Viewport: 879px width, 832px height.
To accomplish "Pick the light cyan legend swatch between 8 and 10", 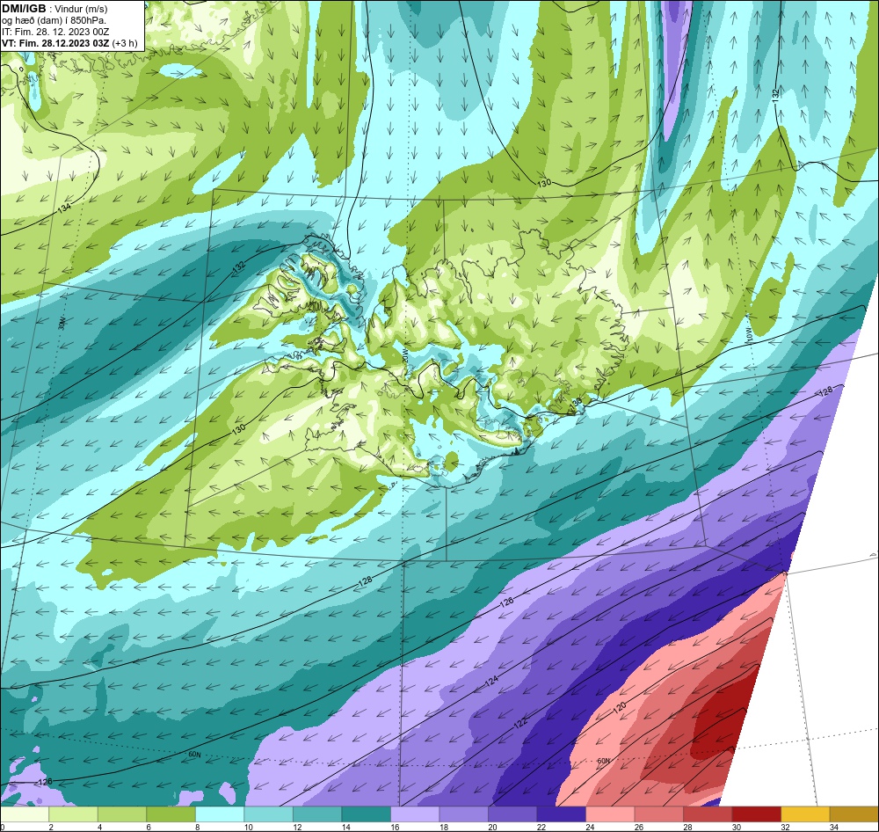I will [220, 814].
